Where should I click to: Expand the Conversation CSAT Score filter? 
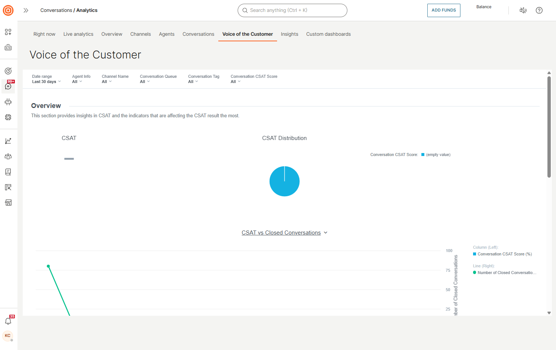pyautogui.click(x=235, y=81)
